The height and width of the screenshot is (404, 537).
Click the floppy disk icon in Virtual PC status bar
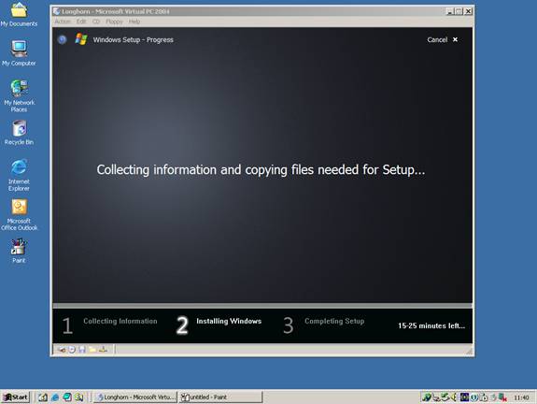82,350
